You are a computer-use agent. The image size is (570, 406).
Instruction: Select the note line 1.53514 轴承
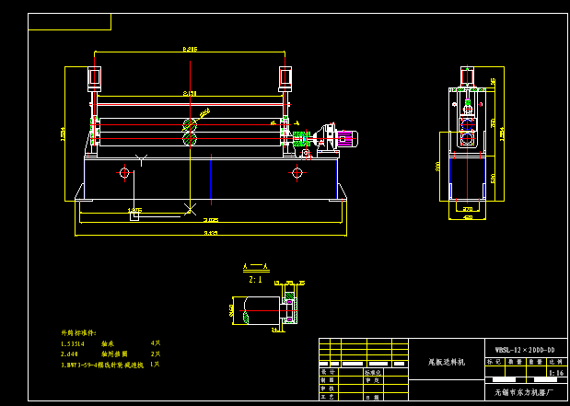coord(87,343)
